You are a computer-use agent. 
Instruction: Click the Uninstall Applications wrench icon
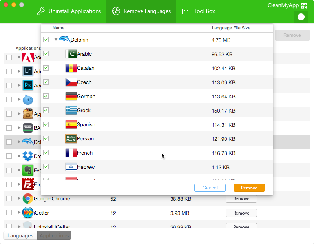tap(42, 11)
